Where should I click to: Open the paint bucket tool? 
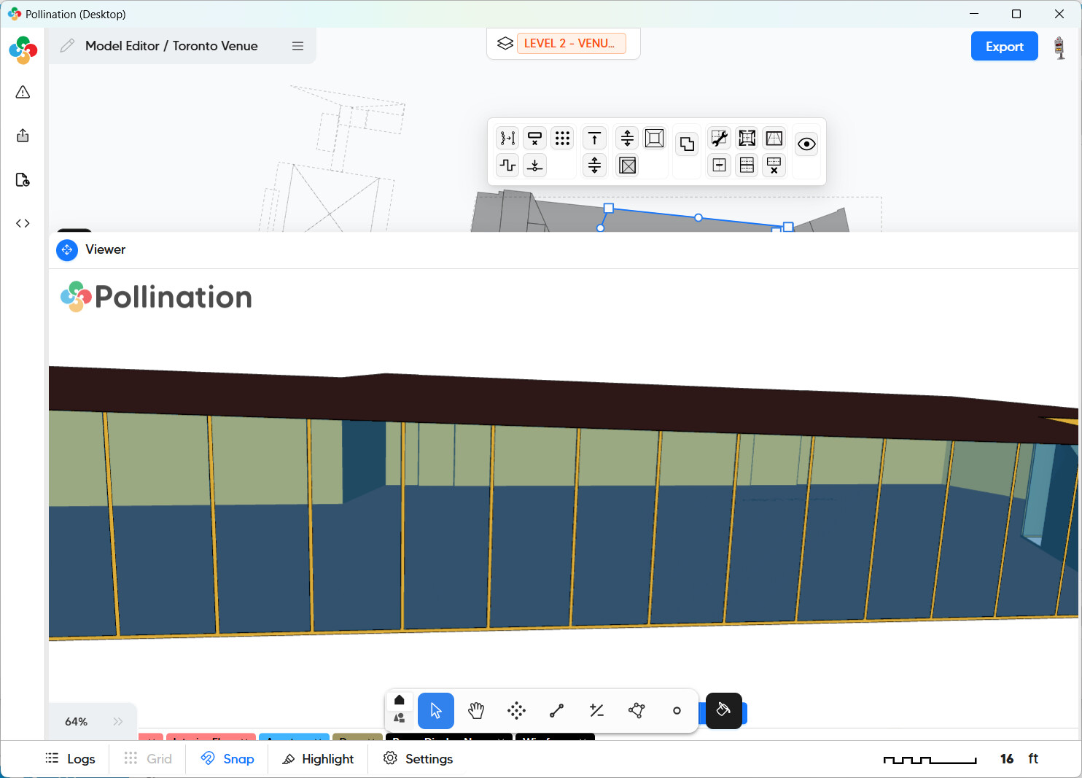coord(723,710)
